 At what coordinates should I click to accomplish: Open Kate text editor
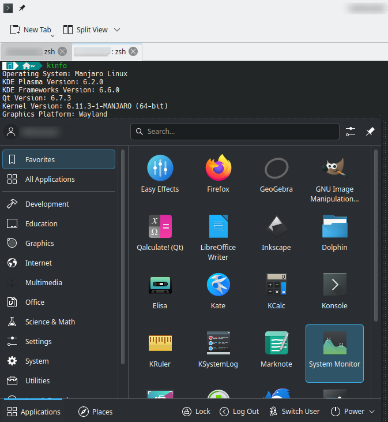(x=218, y=290)
